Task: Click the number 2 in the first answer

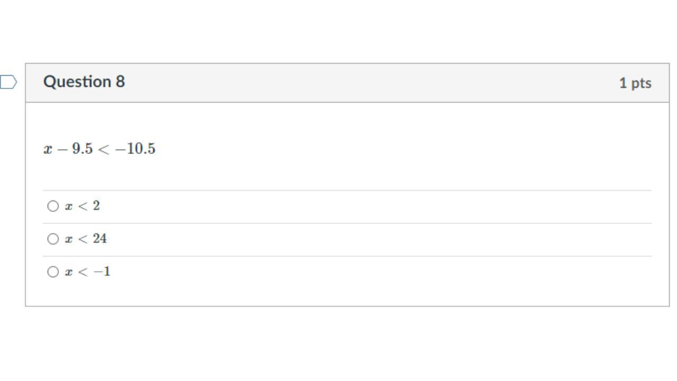Action: click(96, 206)
